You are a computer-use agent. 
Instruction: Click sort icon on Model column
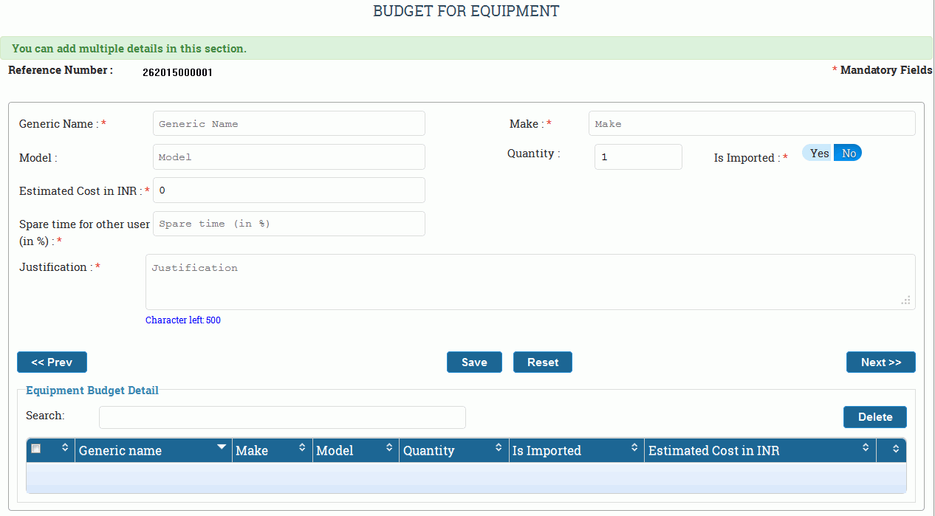pos(388,448)
